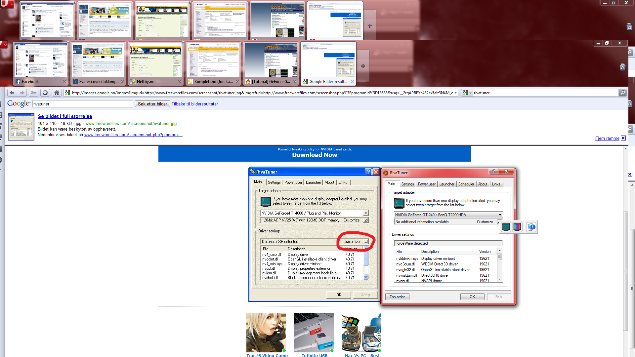Go to home page via house icon
This screenshot has width=635, height=357.
pos(57,93)
